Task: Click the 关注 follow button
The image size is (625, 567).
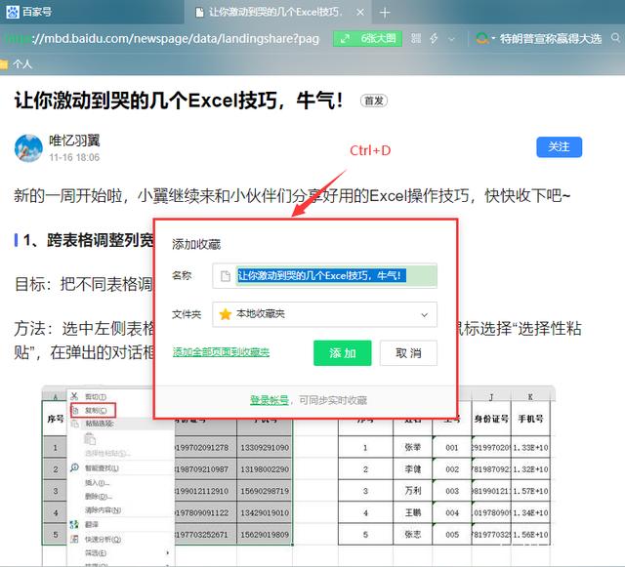Action: 559,147
